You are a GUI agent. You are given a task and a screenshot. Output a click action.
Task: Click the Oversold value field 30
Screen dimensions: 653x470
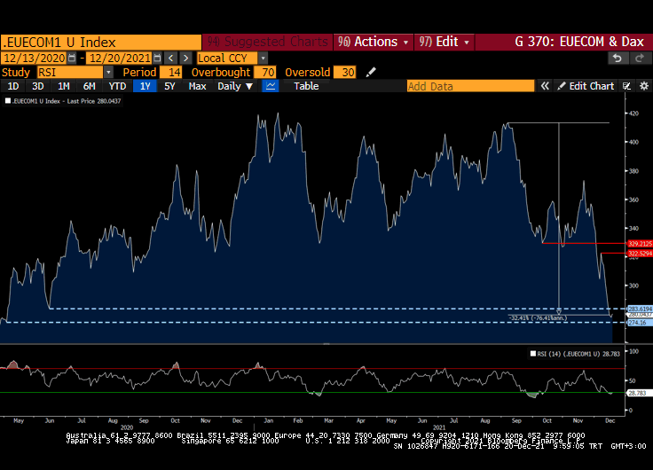pyautogui.click(x=345, y=73)
